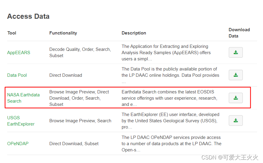Click the Description column header

pyautogui.click(x=134, y=33)
